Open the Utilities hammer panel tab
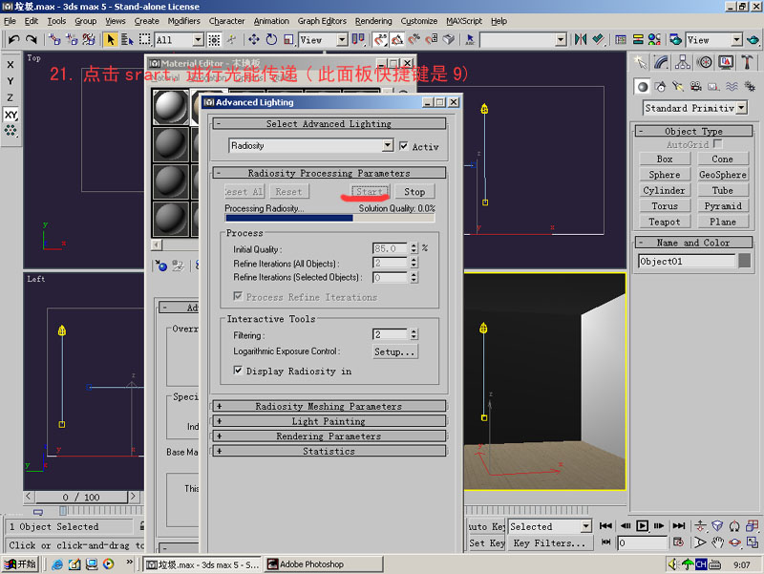 [747, 62]
